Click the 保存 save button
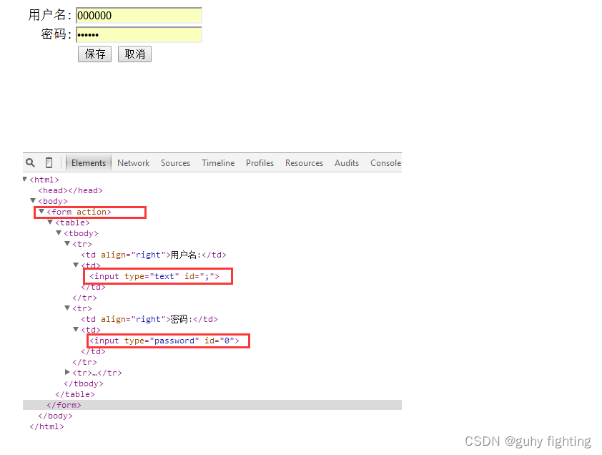This screenshot has height=455, width=602. click(95, 54)
